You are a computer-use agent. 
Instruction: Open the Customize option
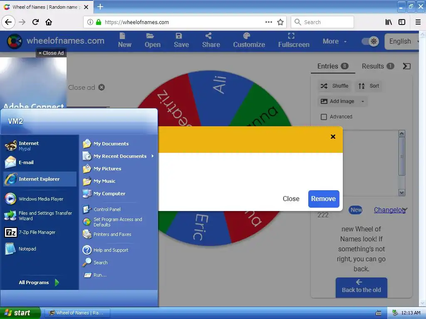tap(249, 40)
